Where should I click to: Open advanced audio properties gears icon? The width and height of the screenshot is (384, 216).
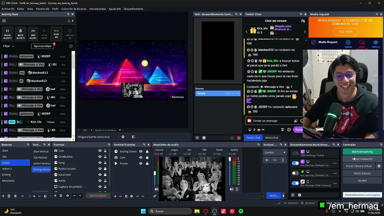point(155,196)
